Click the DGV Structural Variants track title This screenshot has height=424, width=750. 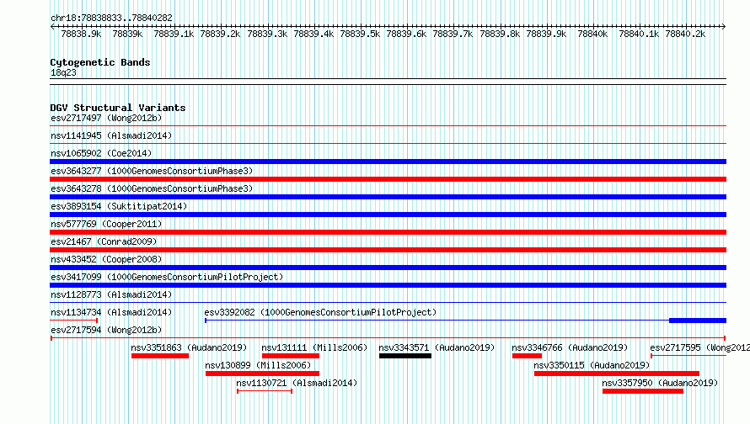pyautogui.click(x=118, y=108)
